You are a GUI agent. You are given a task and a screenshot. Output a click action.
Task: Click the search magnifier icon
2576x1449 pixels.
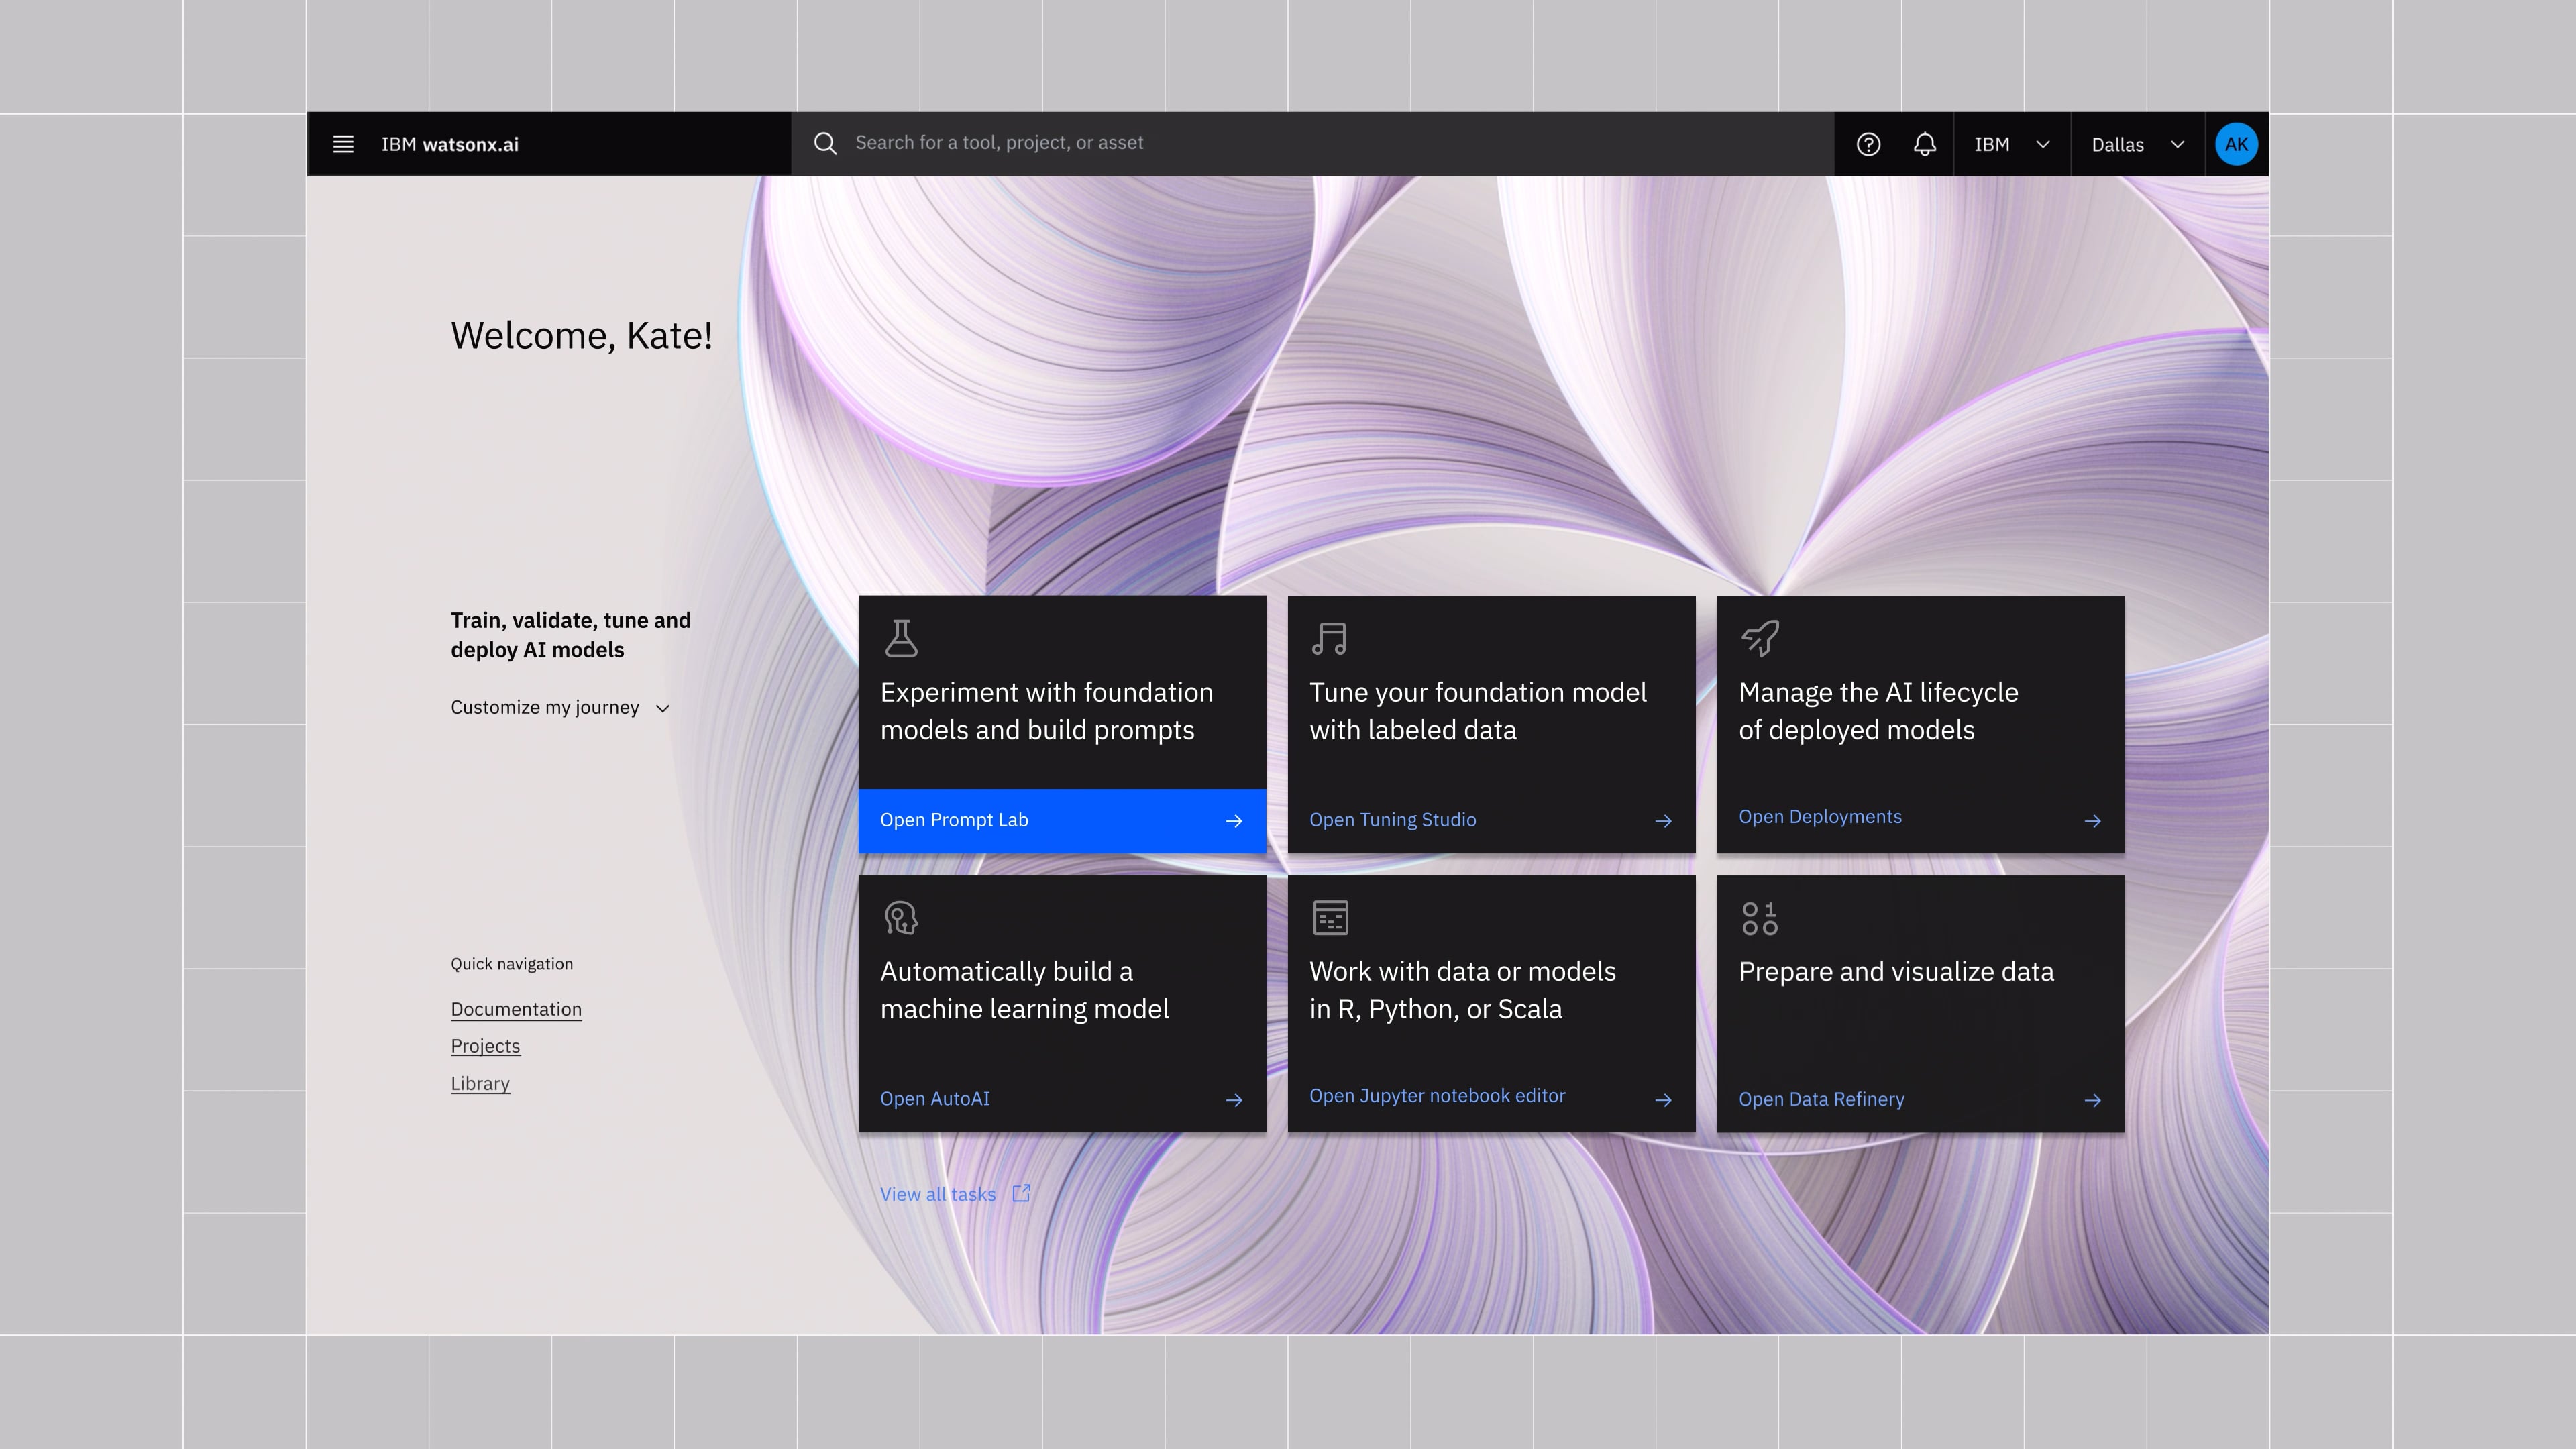[825, 144]
